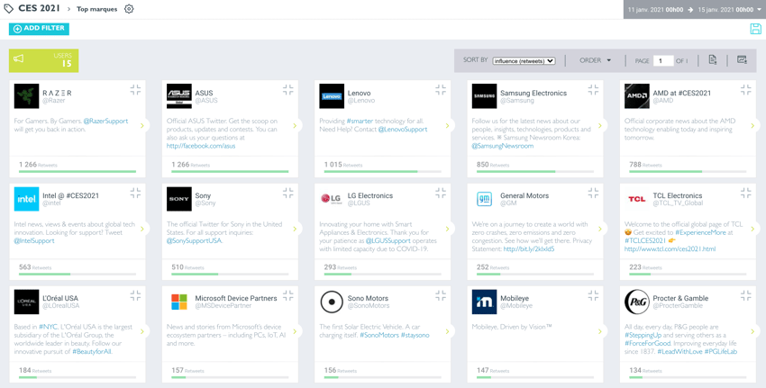Image resolution: width=766 pixels, height=388 pixels.
Task: Open the Sort By influence dropdown
Action: coord(524,61)
